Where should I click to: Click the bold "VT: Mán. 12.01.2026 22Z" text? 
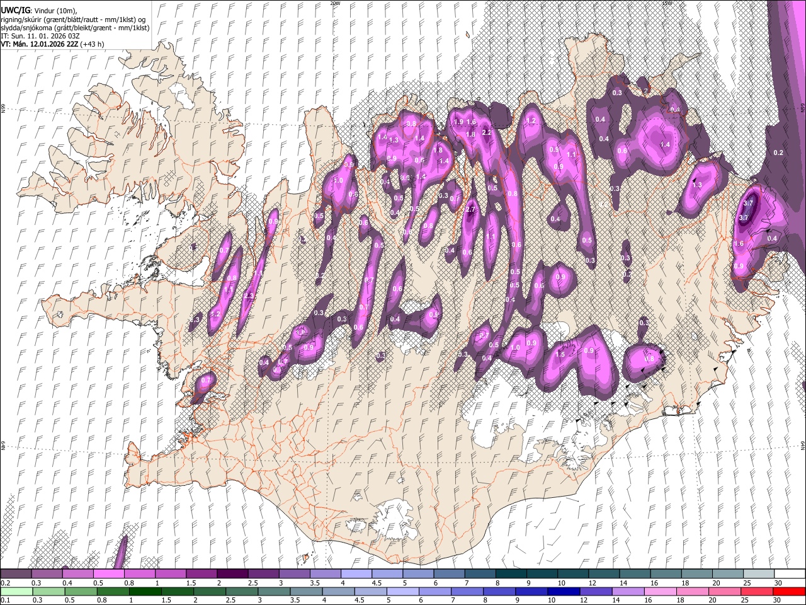coord(39,44)
